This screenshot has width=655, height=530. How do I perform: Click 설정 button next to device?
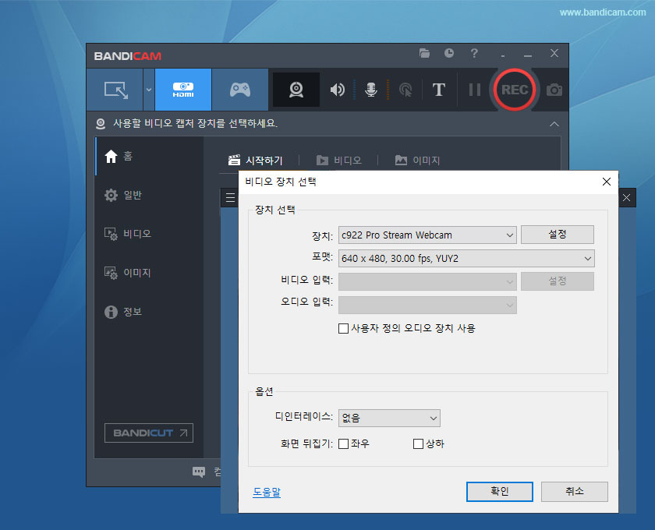(x=558, y=235)
